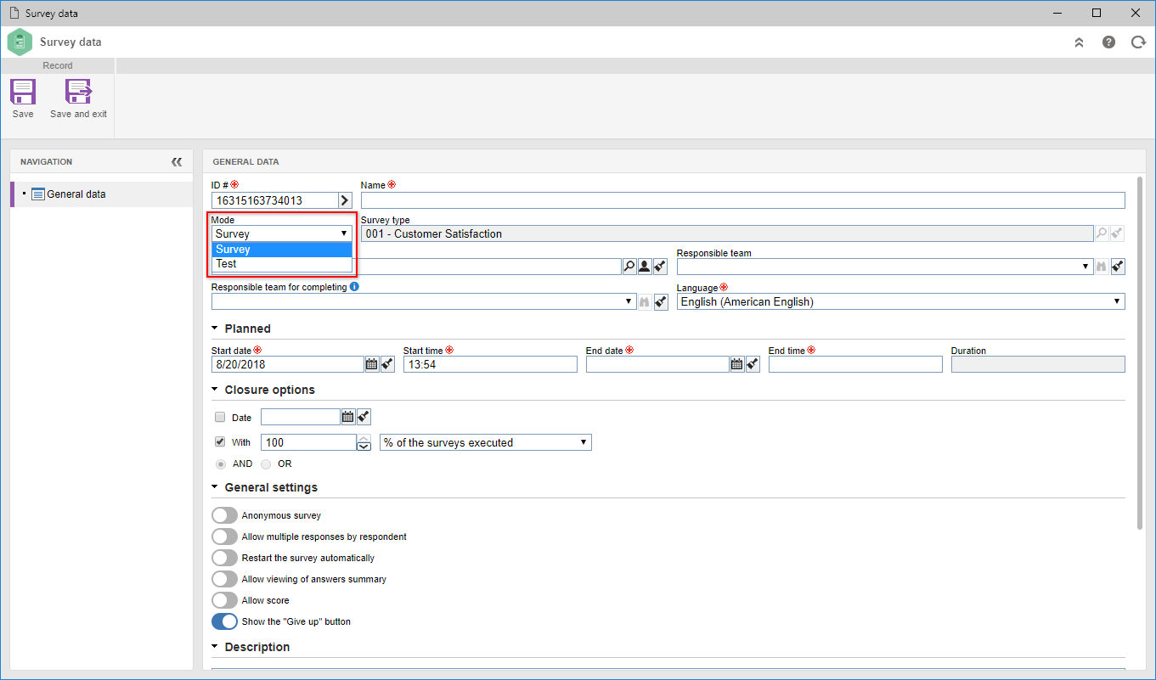Open help via question mark icon

click(x=1108, y=42)
